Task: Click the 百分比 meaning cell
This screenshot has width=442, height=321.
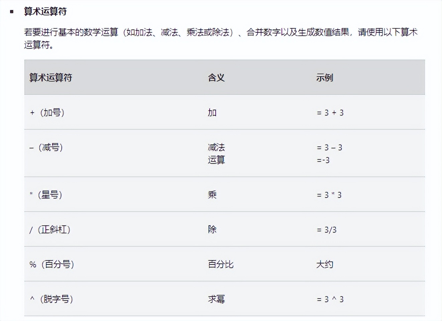Action: click(x=221, y=264)
